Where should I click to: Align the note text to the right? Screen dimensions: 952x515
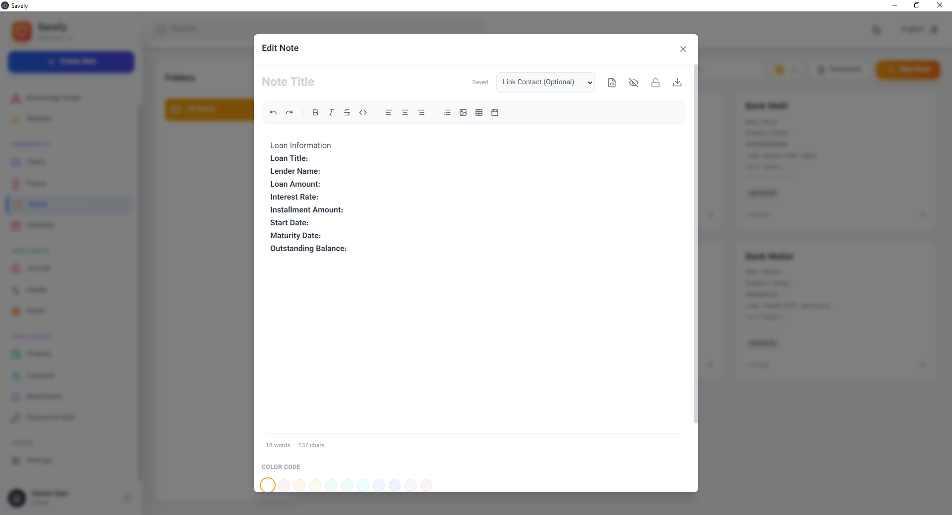tap(421, 113)
